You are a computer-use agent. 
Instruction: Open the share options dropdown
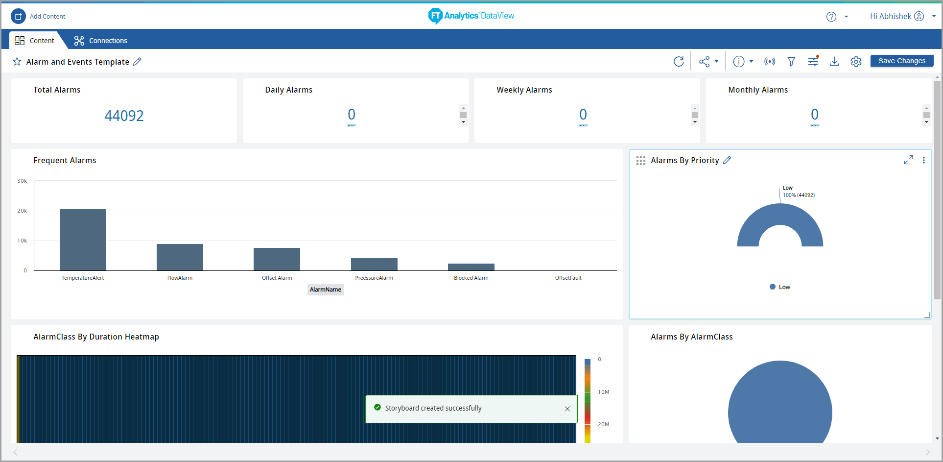tap(708, 61)
